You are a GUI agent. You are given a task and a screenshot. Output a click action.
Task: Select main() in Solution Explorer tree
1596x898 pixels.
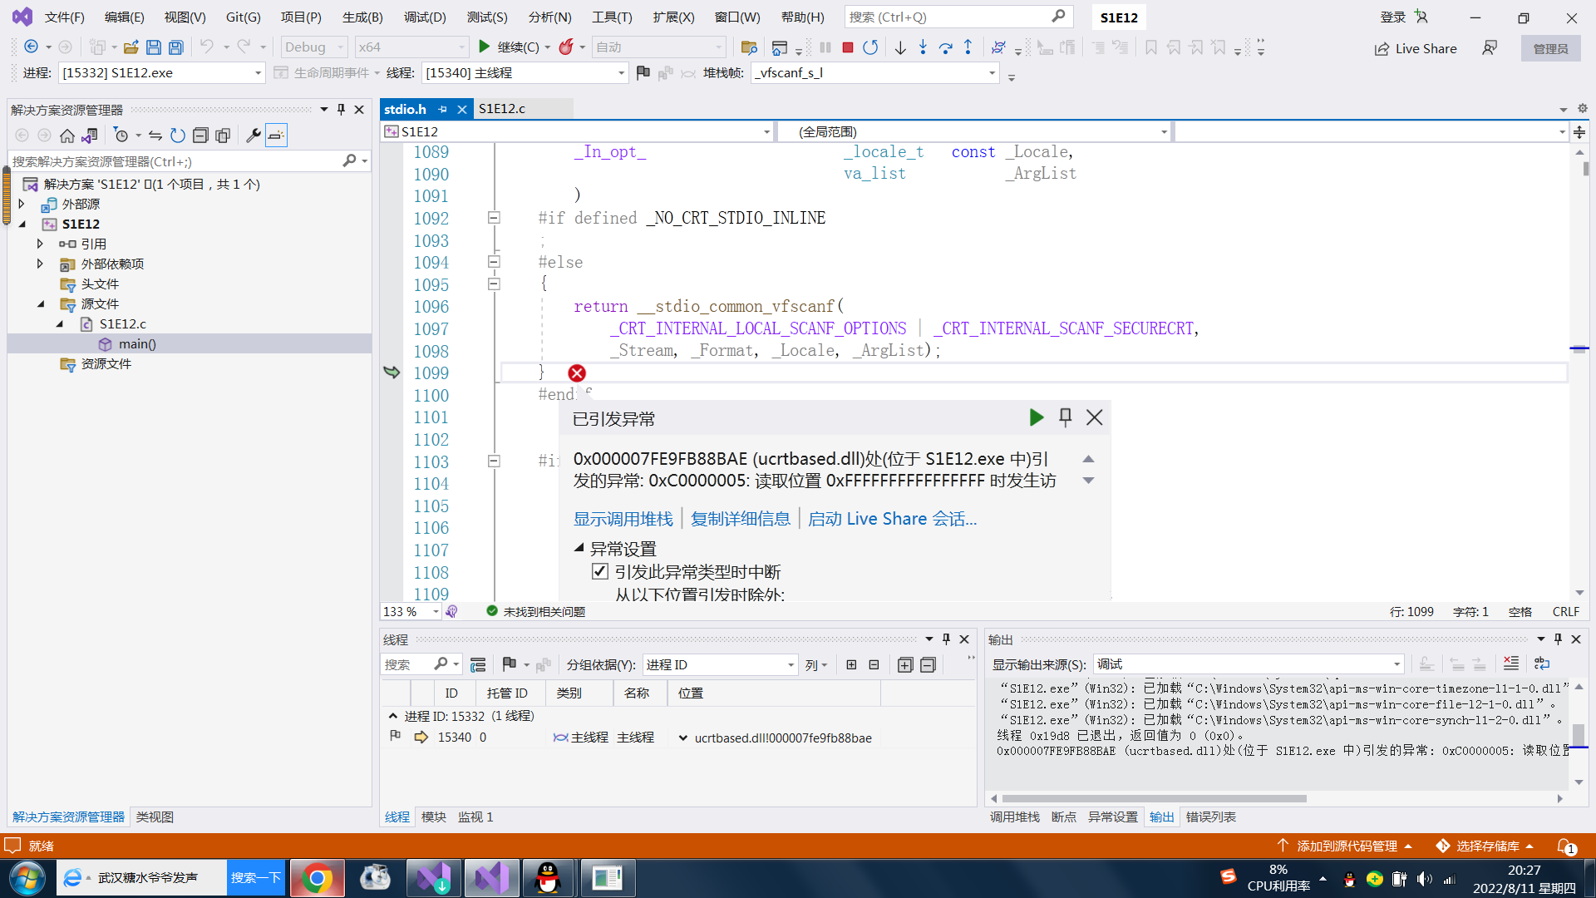pos(136,344)
